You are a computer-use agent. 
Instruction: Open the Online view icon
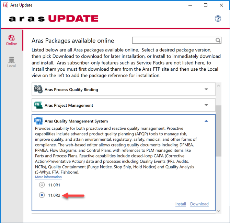[x=11, y=38]
